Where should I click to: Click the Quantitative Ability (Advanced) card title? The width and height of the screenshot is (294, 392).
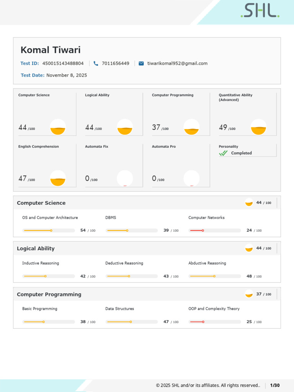tap(235, 97)
